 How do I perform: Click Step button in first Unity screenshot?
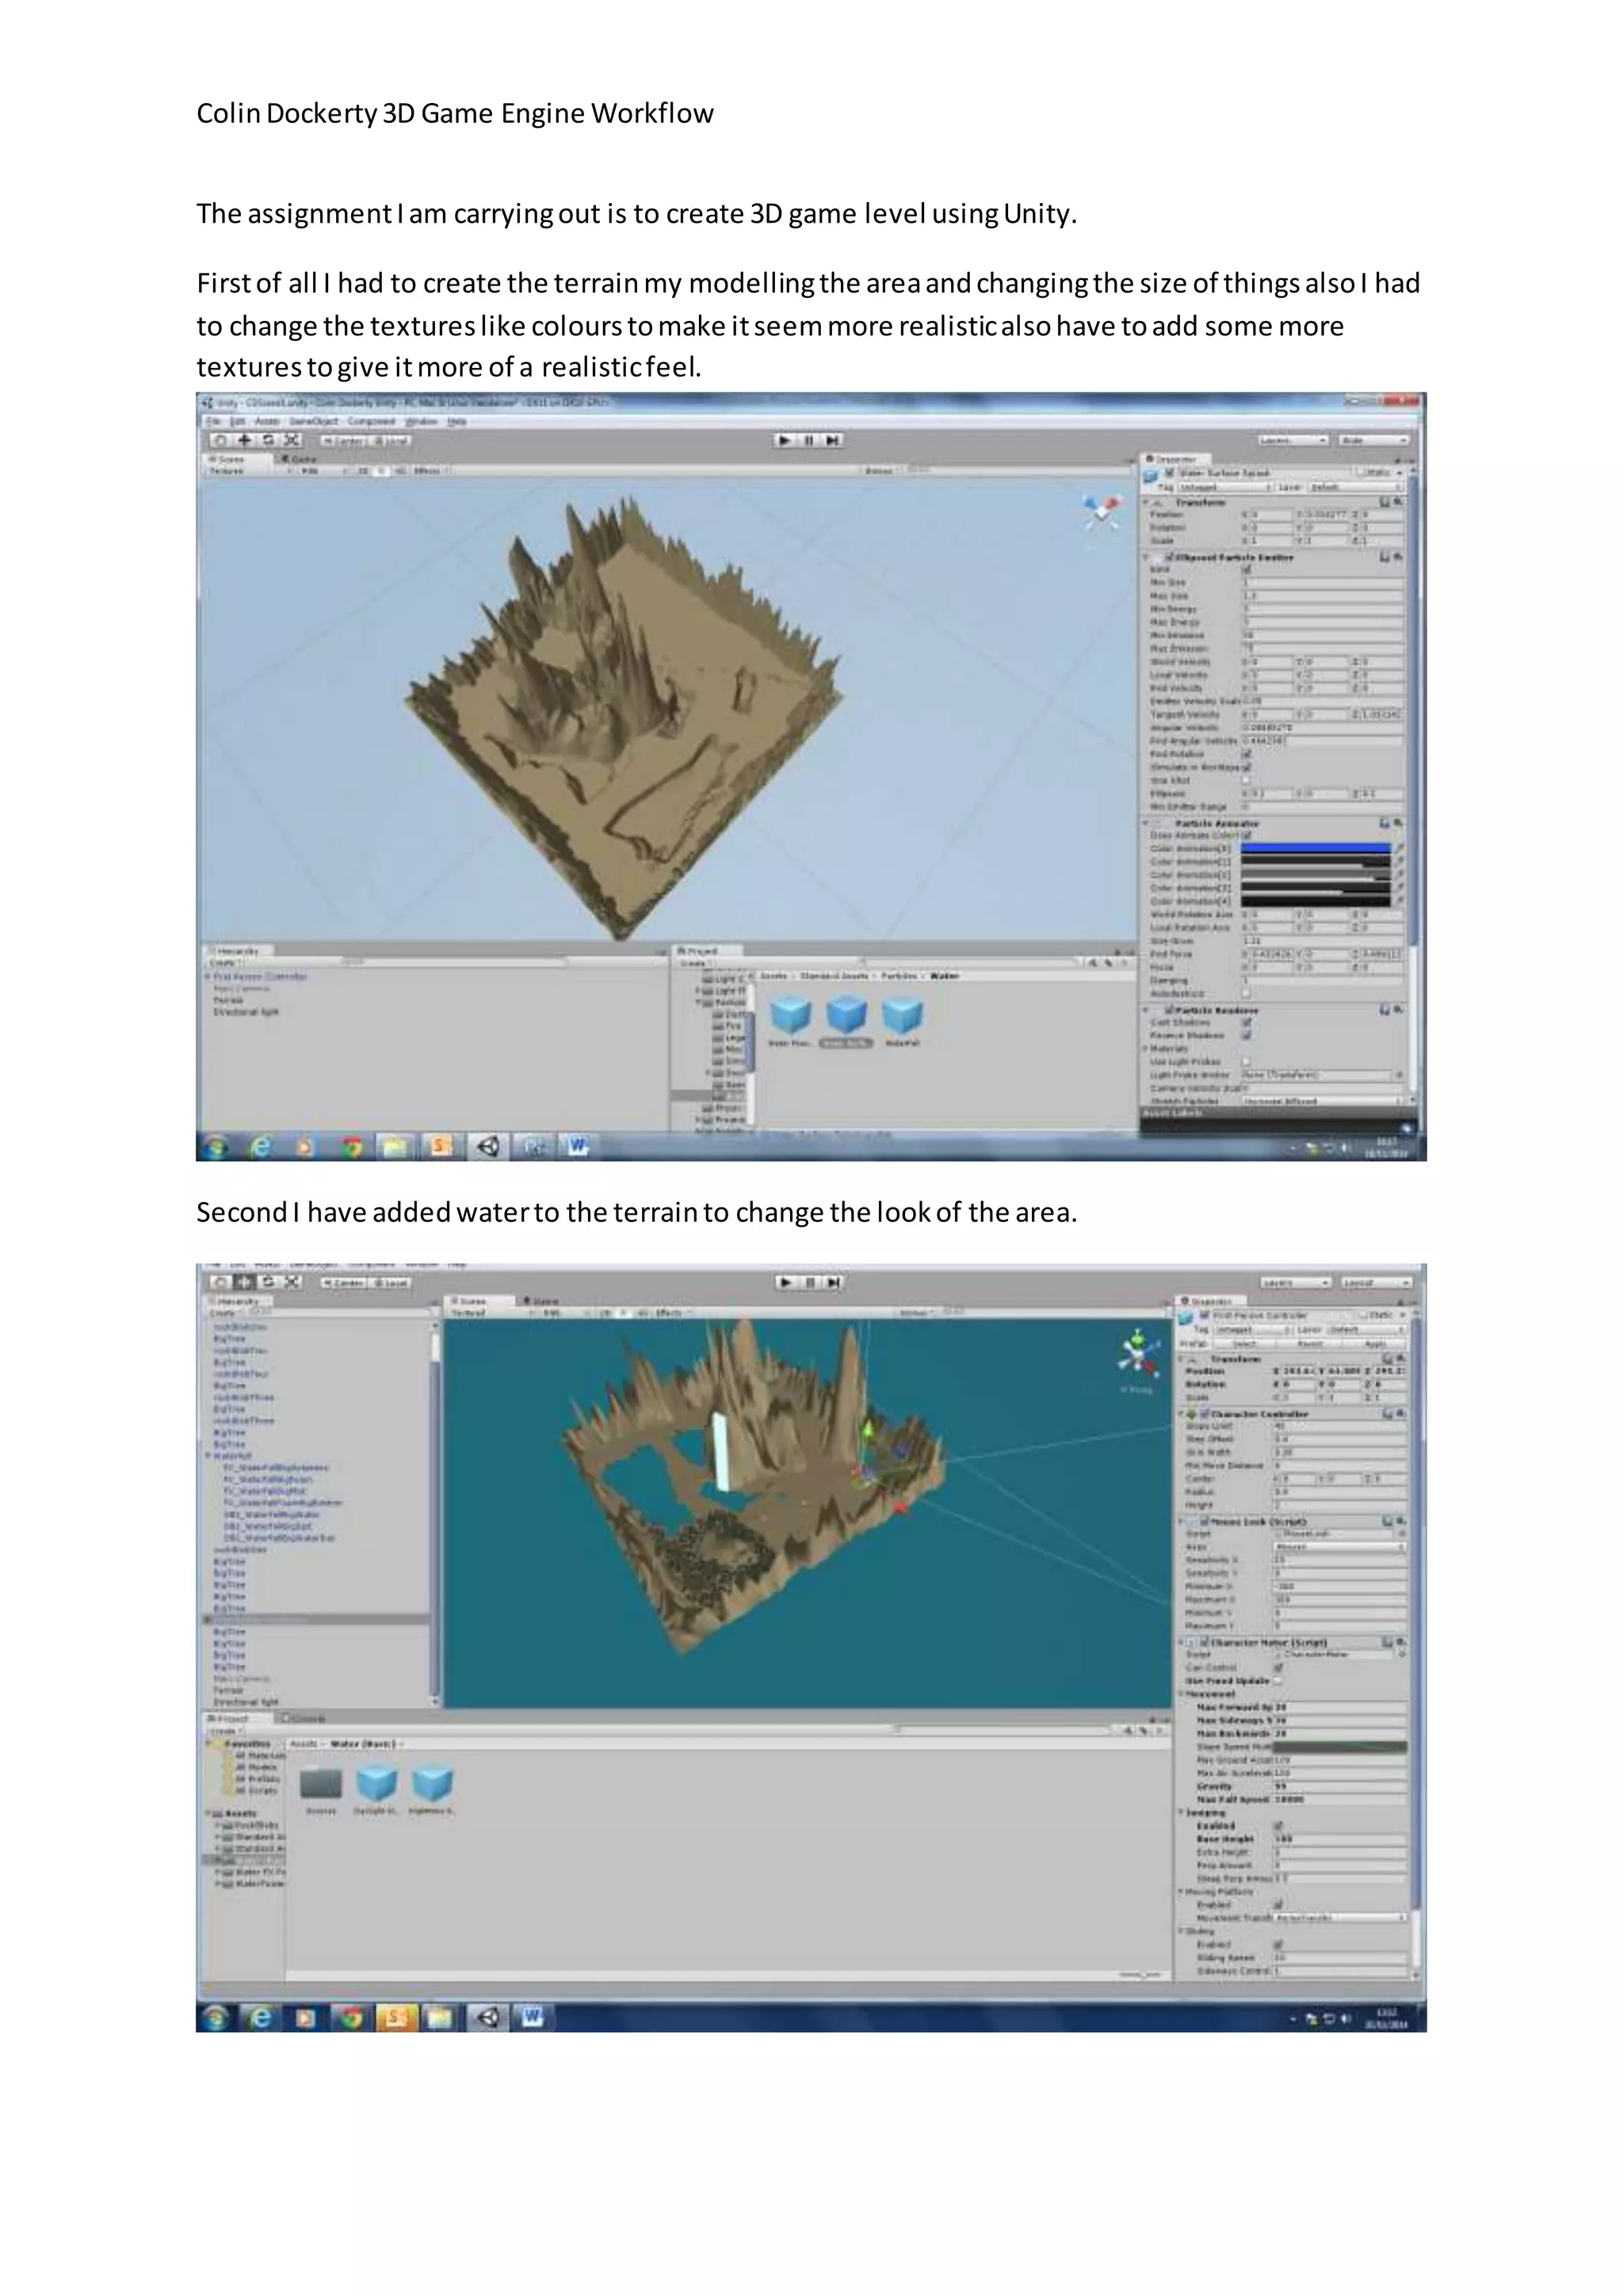pyautogui.click(x=832, y=440)
